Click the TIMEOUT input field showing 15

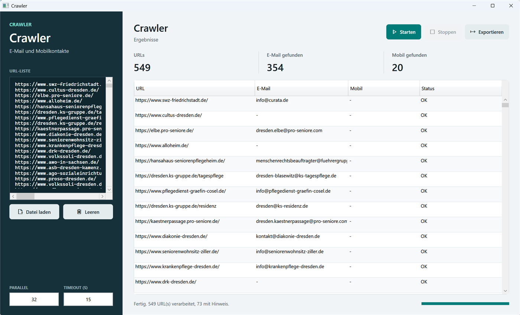point(88,299)
